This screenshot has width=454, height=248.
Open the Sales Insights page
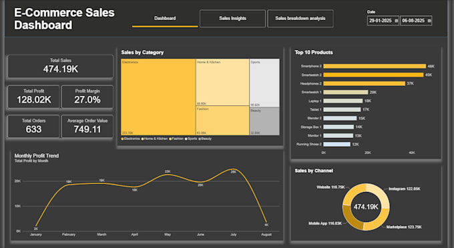[232, 19]
